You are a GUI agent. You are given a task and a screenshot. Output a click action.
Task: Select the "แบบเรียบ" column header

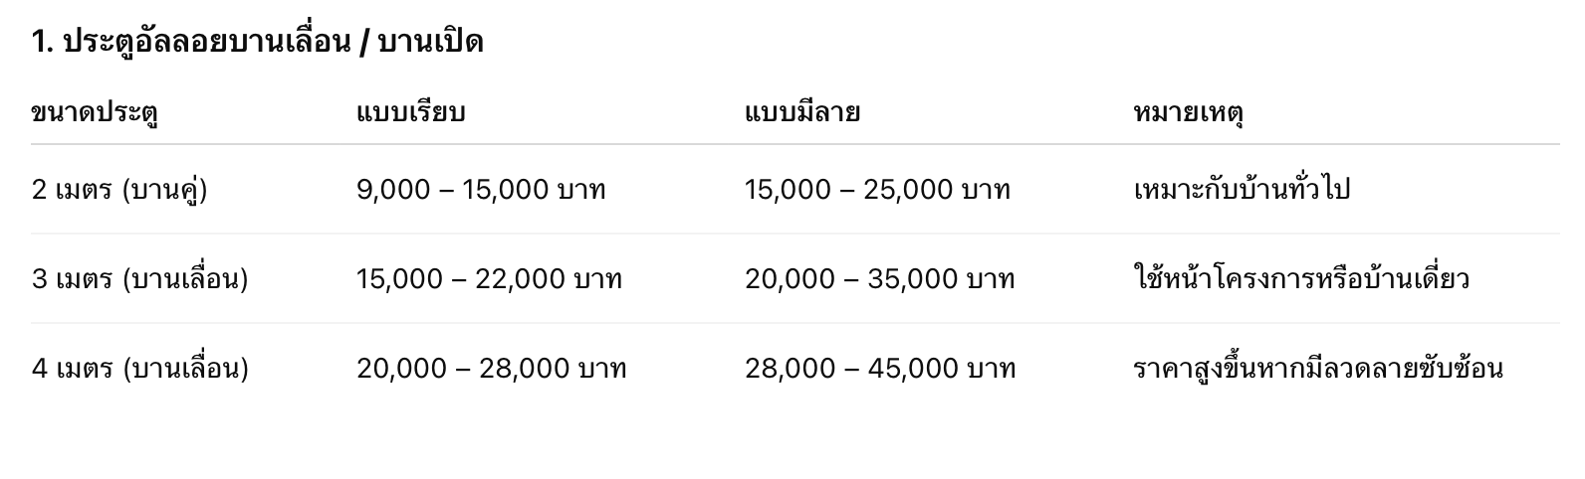click(x=410, y=111)
